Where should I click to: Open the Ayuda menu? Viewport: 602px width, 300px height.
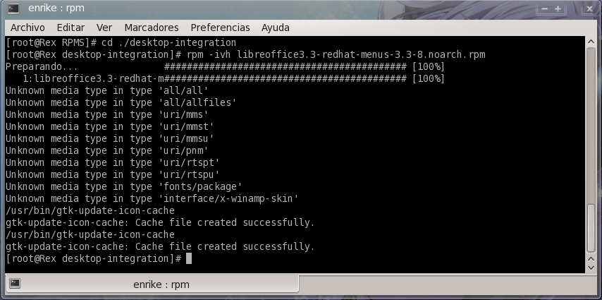[x=276, y=28]
